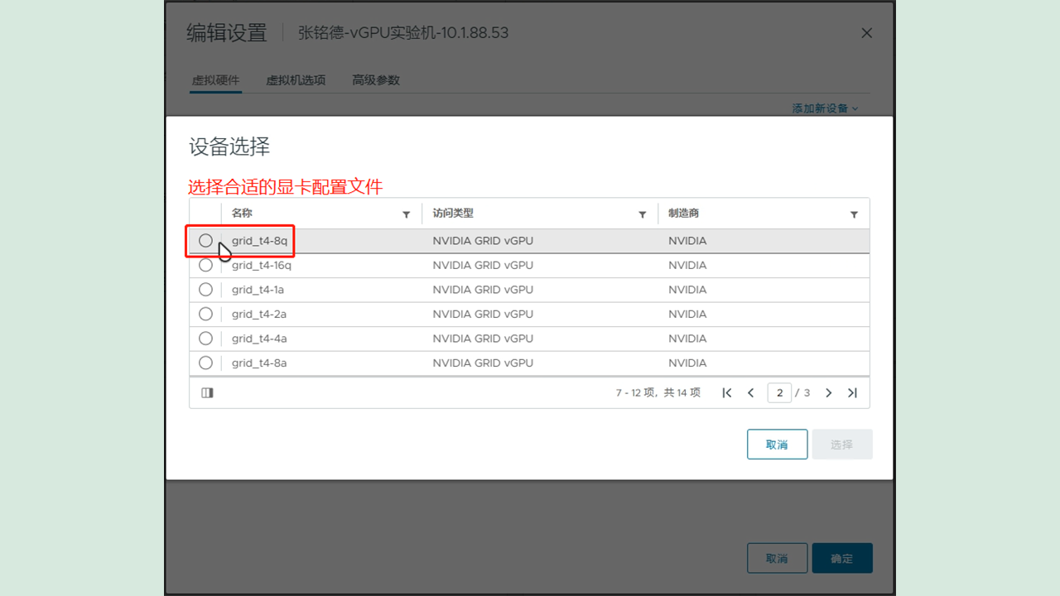Click the grid_t4-1a name cell
The width and height of the screenshot is (1060, 596).
258,290
